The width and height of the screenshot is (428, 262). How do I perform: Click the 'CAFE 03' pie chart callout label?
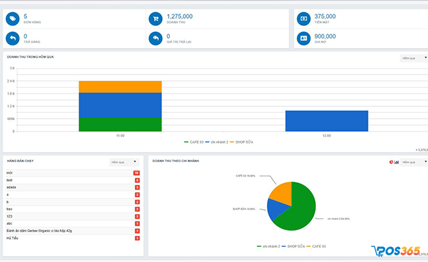point(245,176)
